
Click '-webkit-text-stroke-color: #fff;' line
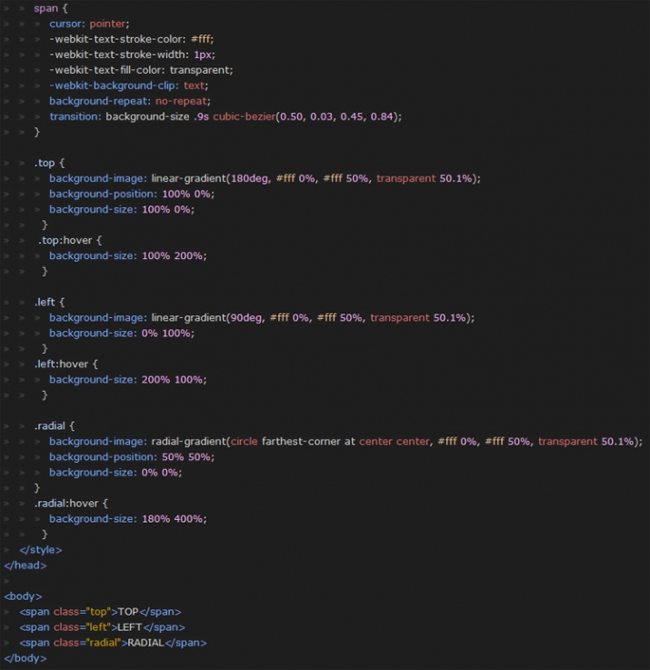131,39
